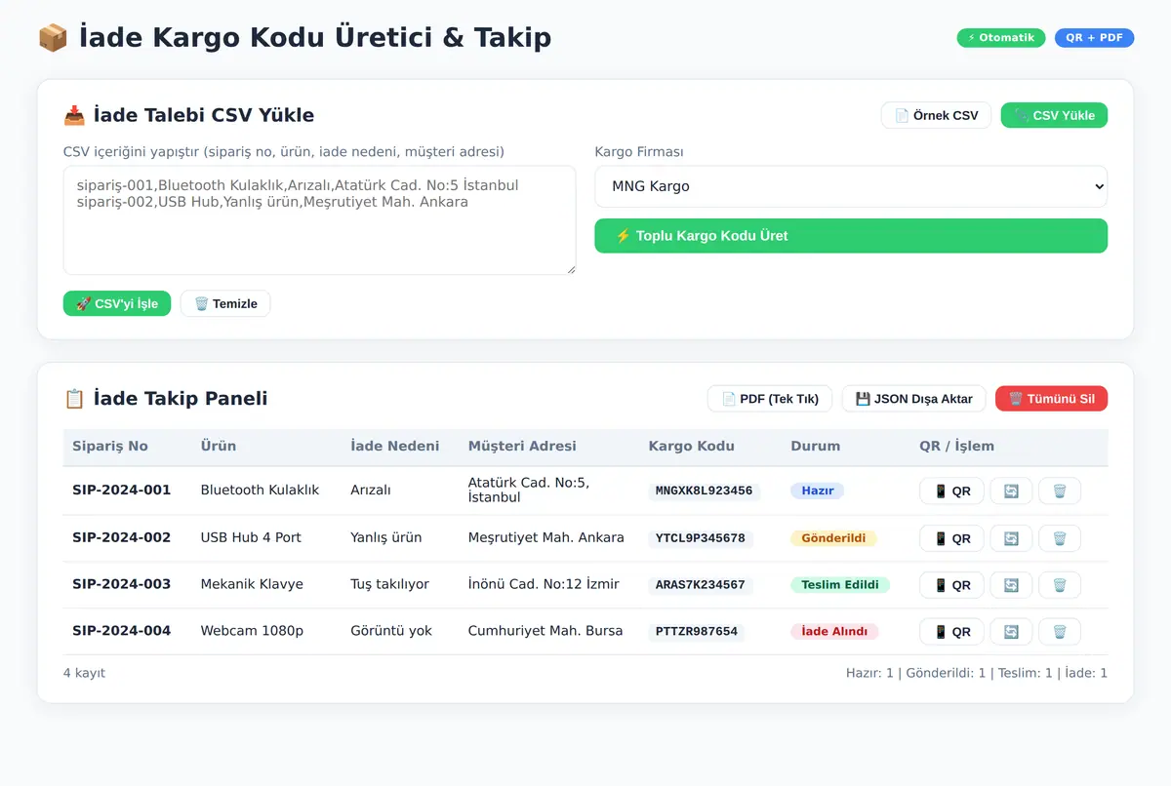Click the Teslim Edildi status badge

(x=840, y=585)
